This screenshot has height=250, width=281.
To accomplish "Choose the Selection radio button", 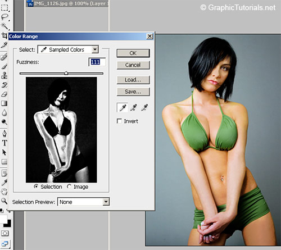I will [x=36, y=187].
